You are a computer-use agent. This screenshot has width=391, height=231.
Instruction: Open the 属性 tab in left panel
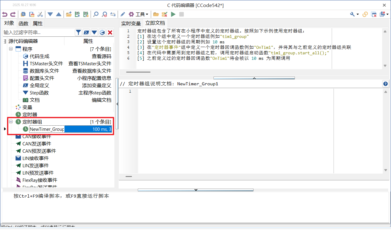38,23
